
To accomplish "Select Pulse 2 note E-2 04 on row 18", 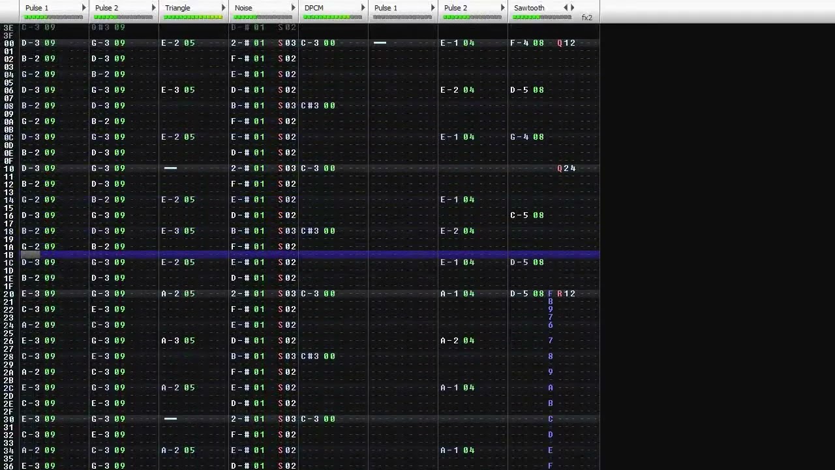I will [x=457, y=231].
